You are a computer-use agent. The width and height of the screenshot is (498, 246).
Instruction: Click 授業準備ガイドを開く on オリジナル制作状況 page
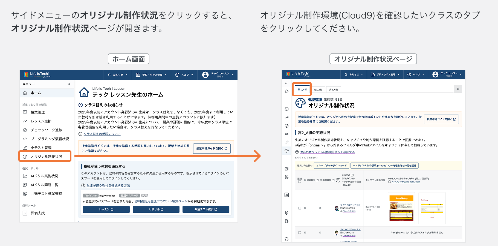pyautogui.click(x=441, y=119)
